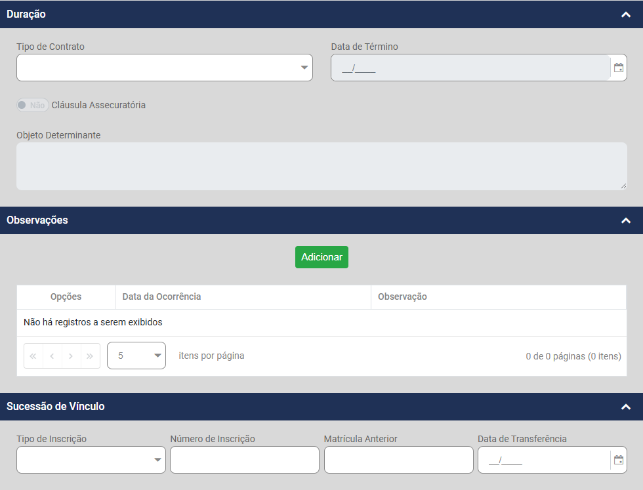Screen dimensions: 643x490
Task: Toggle the Cláusula Assecuratória switch
Action: [x=32, y=105]
